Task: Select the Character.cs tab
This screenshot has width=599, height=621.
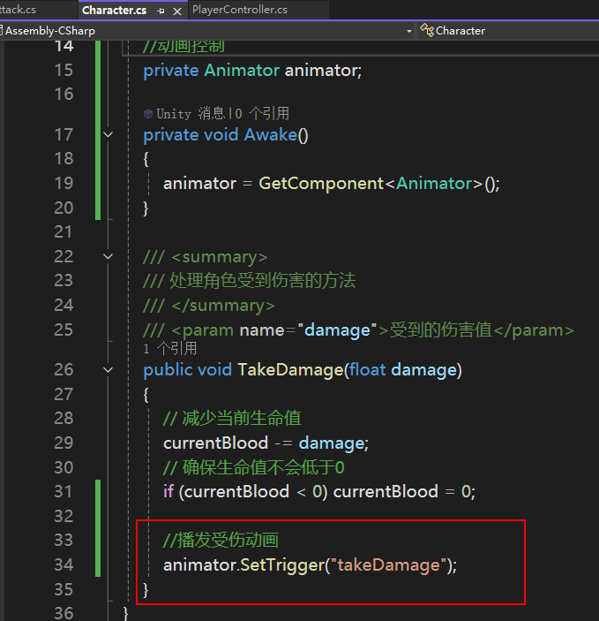Action: [x=115, y=11]
